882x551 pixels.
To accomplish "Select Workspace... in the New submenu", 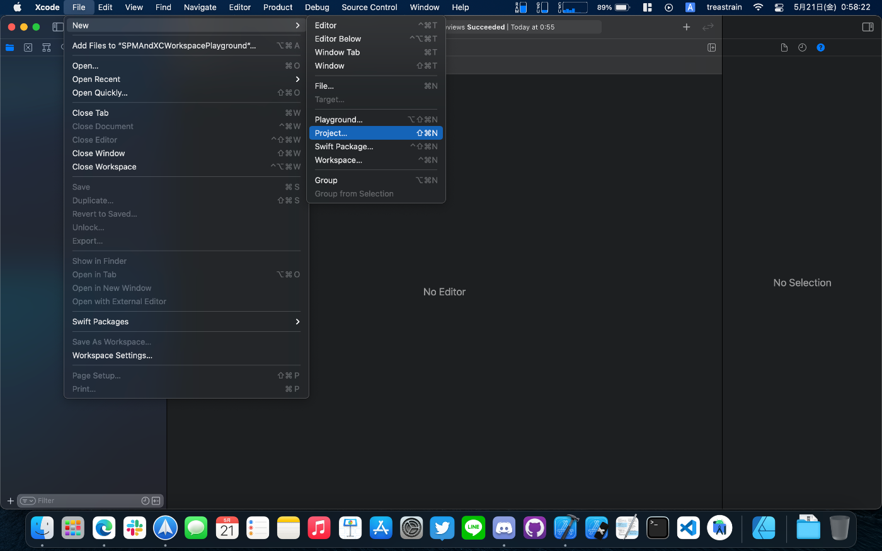I will tap(376, 161).
